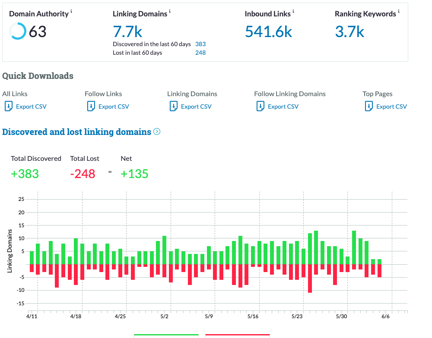Click info icon next to Inbound Links

[293, 12]
